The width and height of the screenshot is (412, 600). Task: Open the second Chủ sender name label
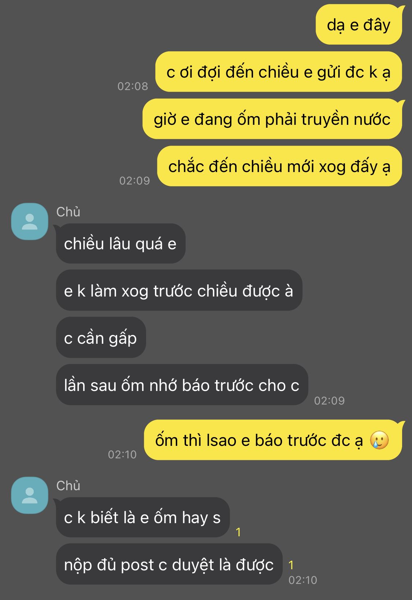pos(68,486)
